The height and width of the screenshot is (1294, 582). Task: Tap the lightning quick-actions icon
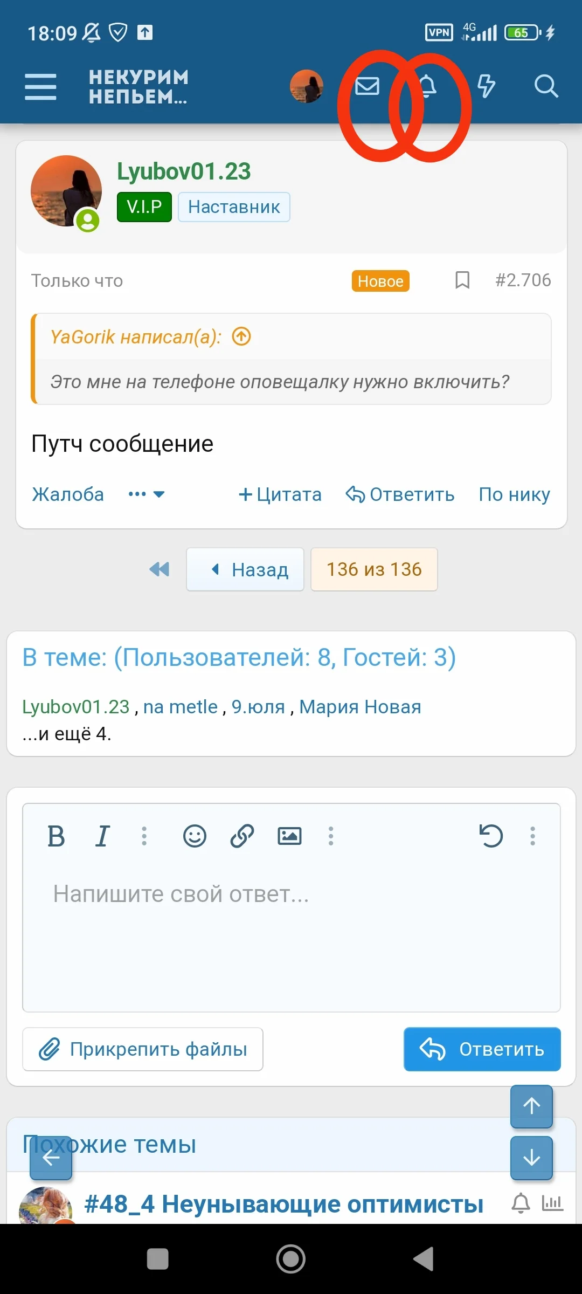coord(486,86)
